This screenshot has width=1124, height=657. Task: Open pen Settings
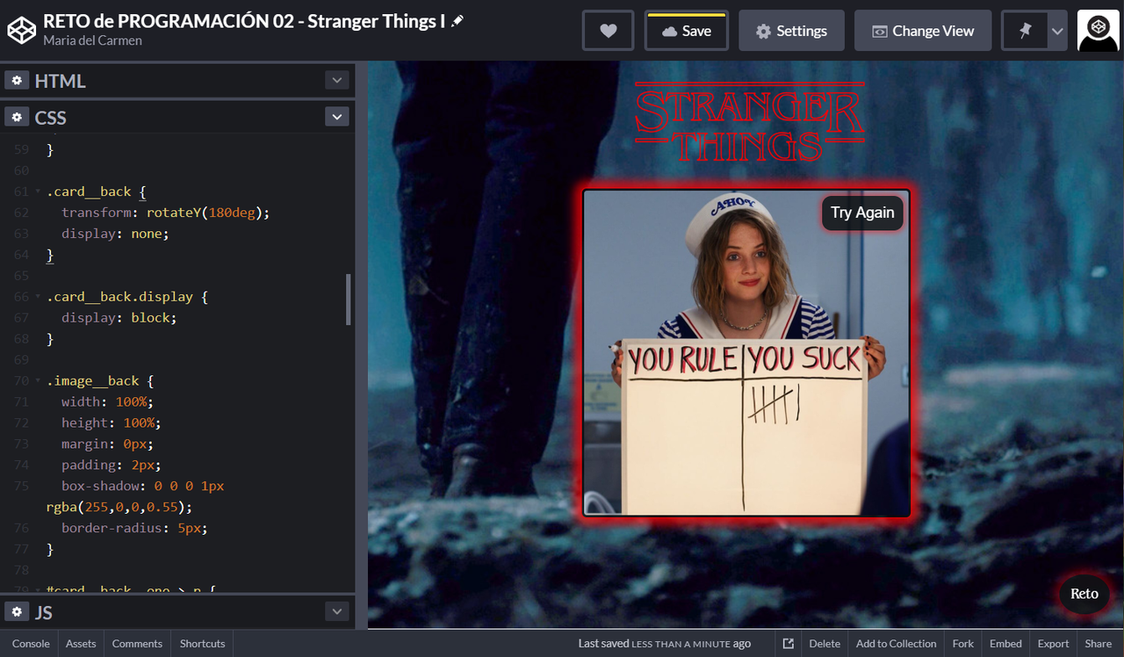pos(791,31)
